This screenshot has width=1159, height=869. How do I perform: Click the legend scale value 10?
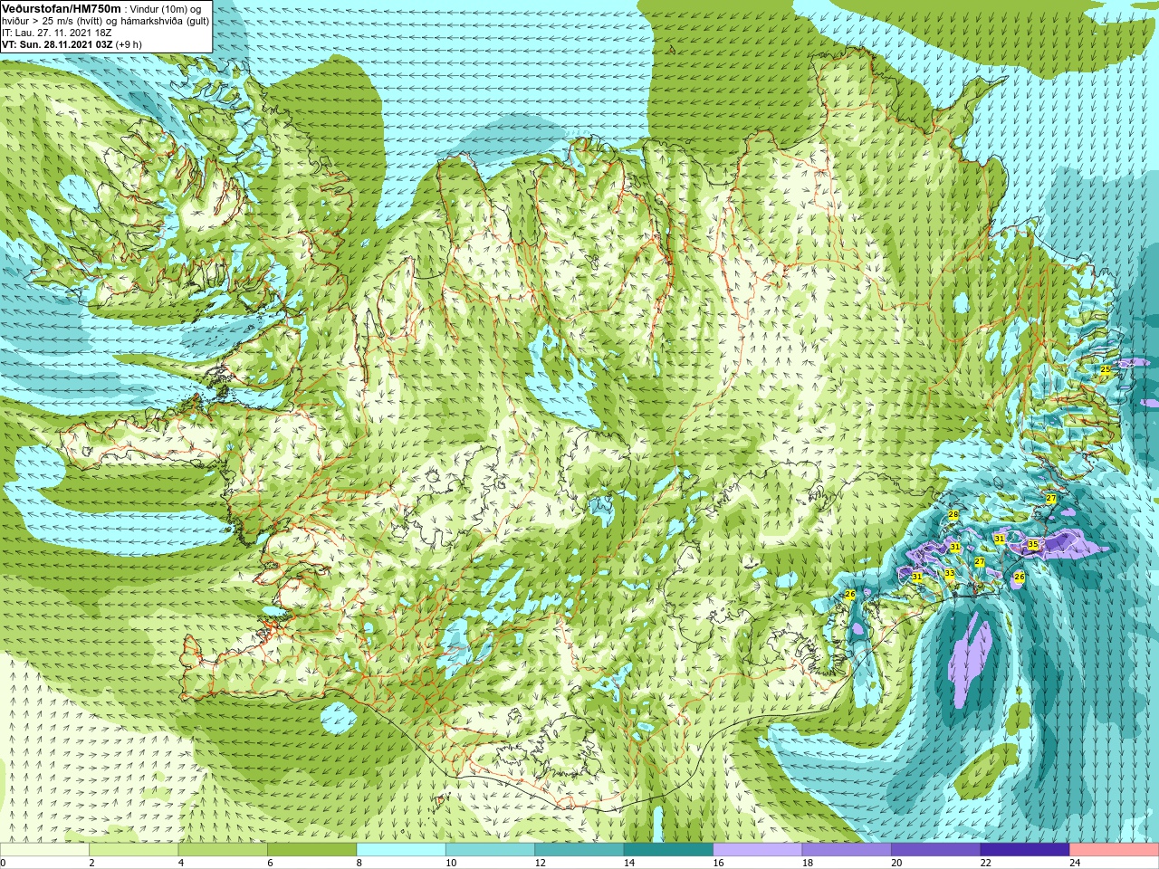451,863
